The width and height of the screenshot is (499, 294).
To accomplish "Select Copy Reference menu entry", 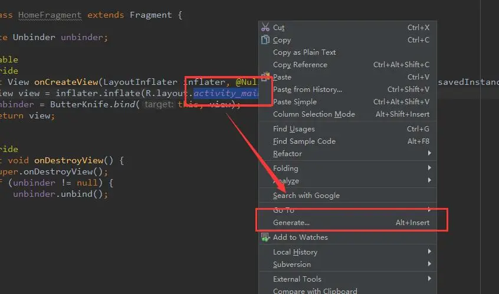I will pyautogui.click(x=348, y=65).
